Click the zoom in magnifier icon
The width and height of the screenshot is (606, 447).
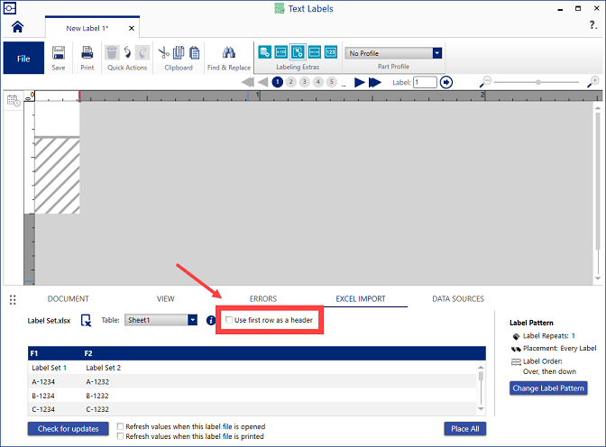point(592,82)
